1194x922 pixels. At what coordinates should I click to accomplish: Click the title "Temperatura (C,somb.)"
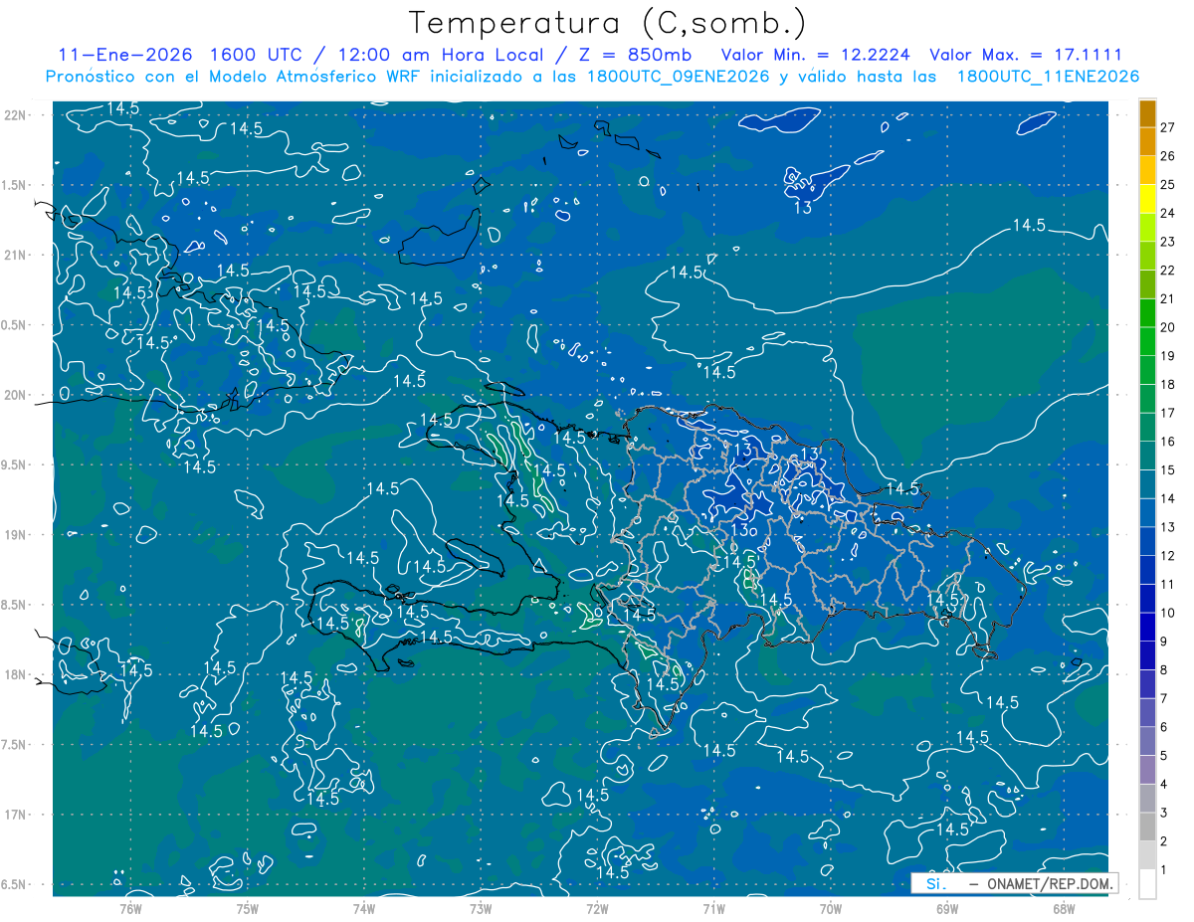click(x=607, y=23)
